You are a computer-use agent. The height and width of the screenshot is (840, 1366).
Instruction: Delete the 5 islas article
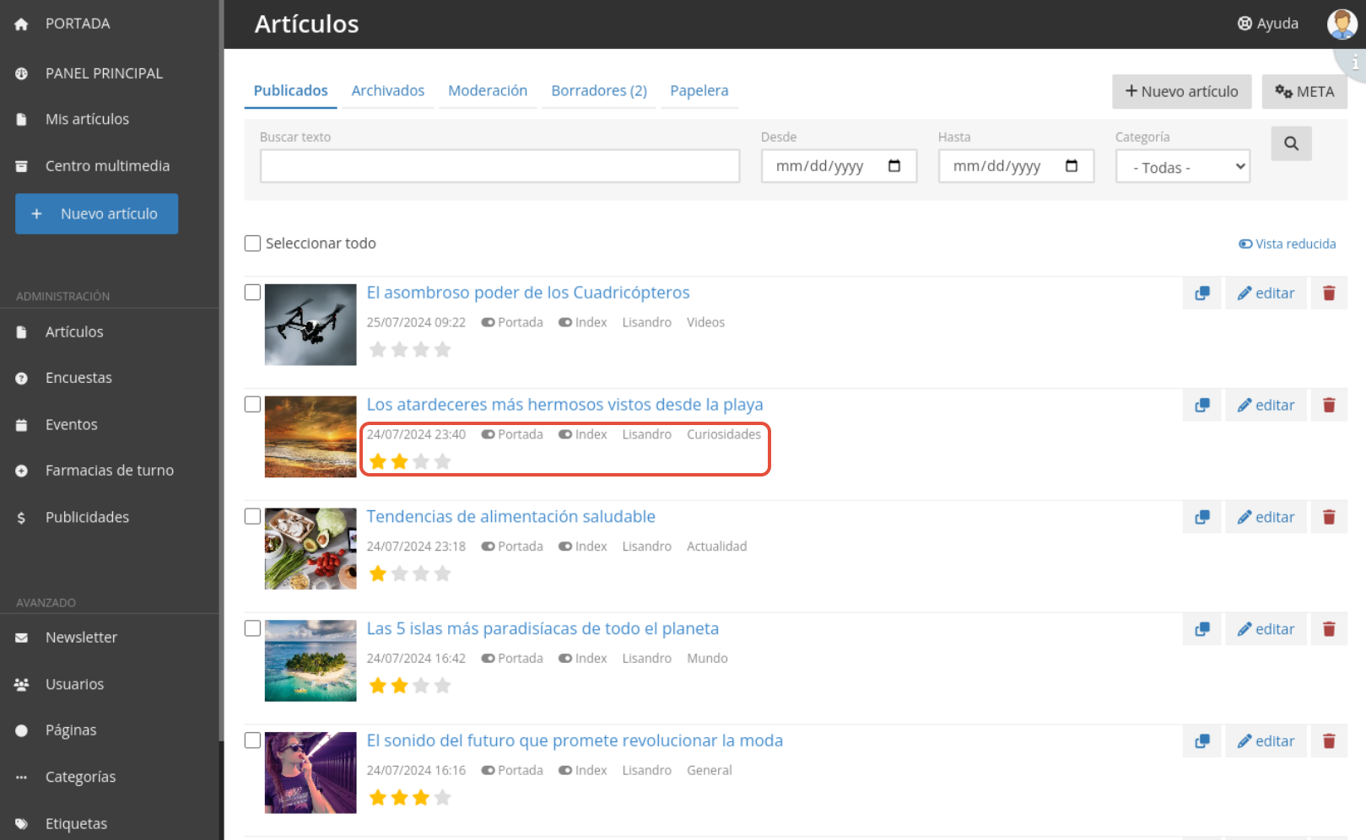[1329, 629]
